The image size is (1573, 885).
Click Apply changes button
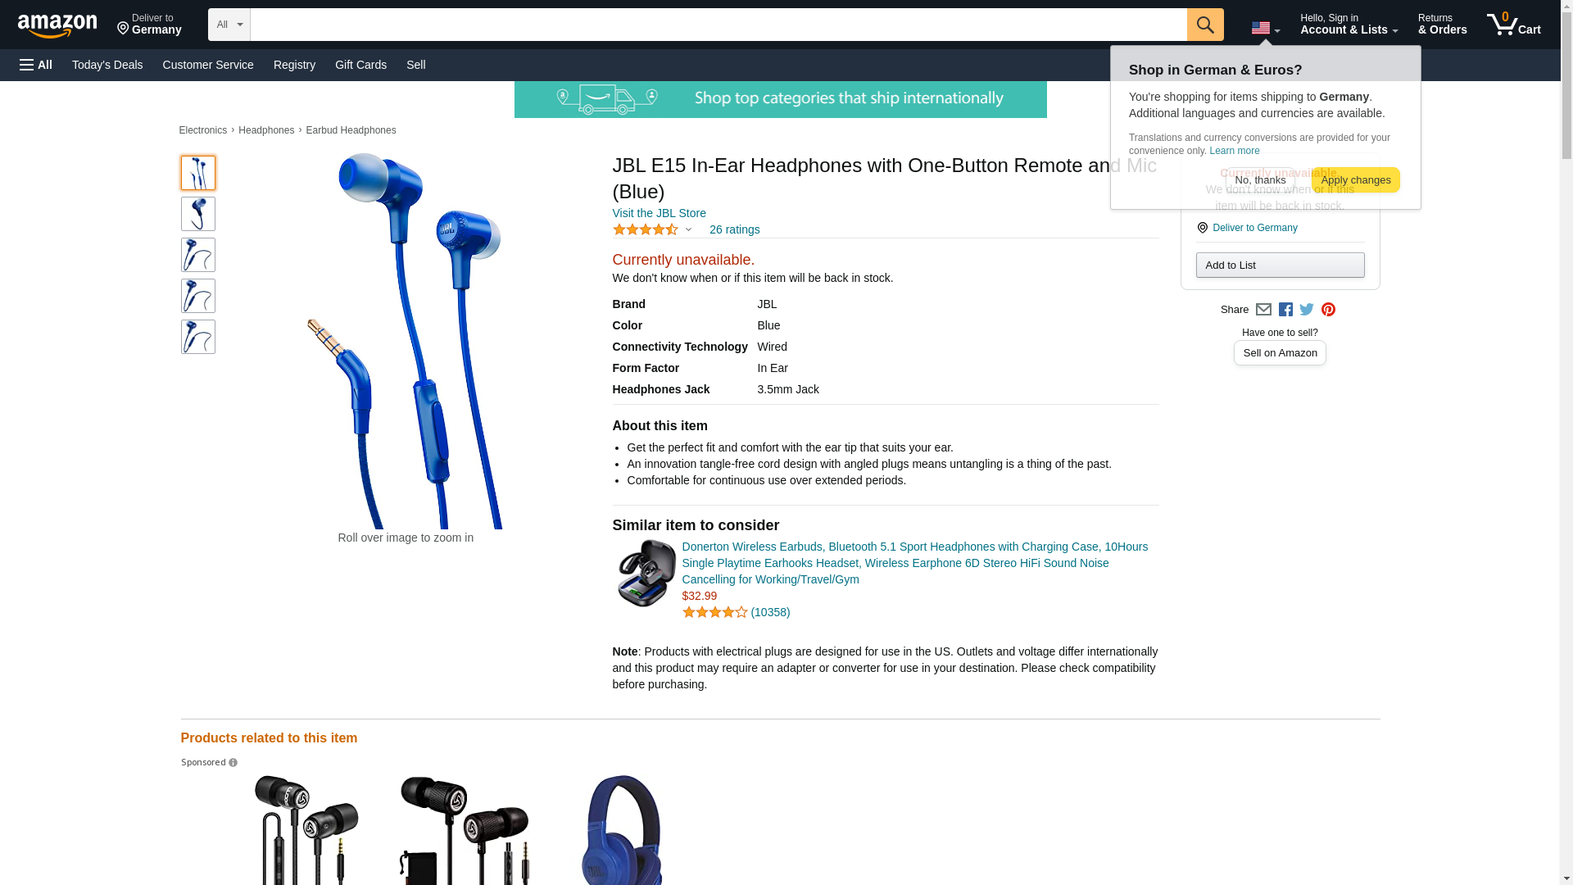tap(1355, 180)
